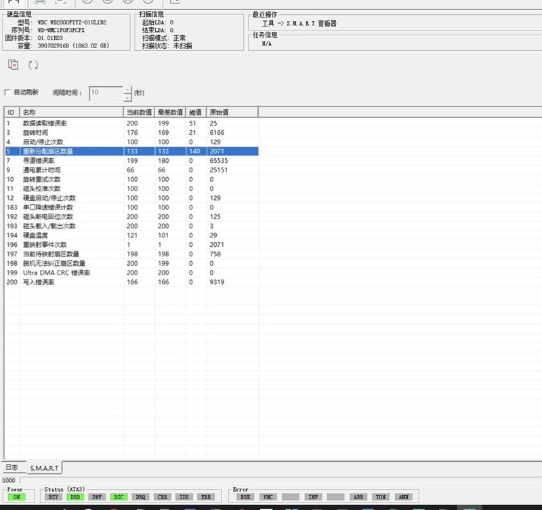
Task: Click the DRQ status indicator
Action: (140, 497)
